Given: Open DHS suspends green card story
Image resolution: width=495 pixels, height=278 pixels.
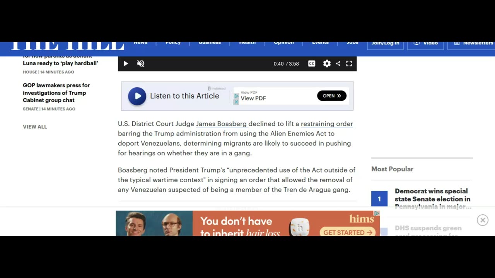Looking at the screenshot, I should point(428,231).
